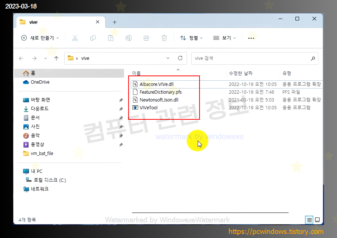This screenshot has width=337, height=238.
Task: Open the Sort (정렬) dropdown
Action: click(x=191, y=38)
